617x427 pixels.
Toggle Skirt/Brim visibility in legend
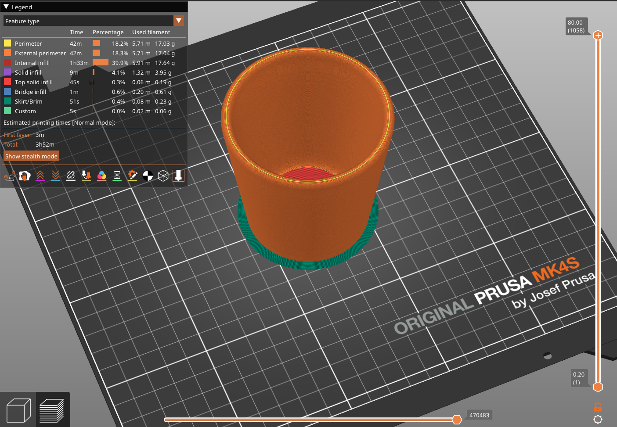click(29, 101)
